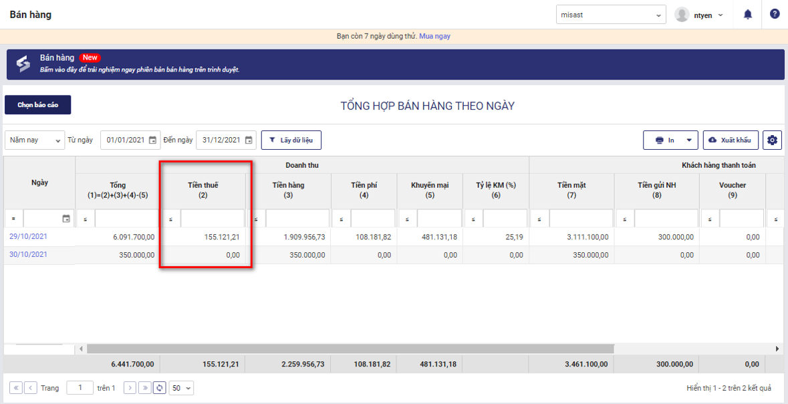The width and height of the screenshot is (788, 404).
Task: Change the 50 rows per page dropdown
Action: point(181,388)
